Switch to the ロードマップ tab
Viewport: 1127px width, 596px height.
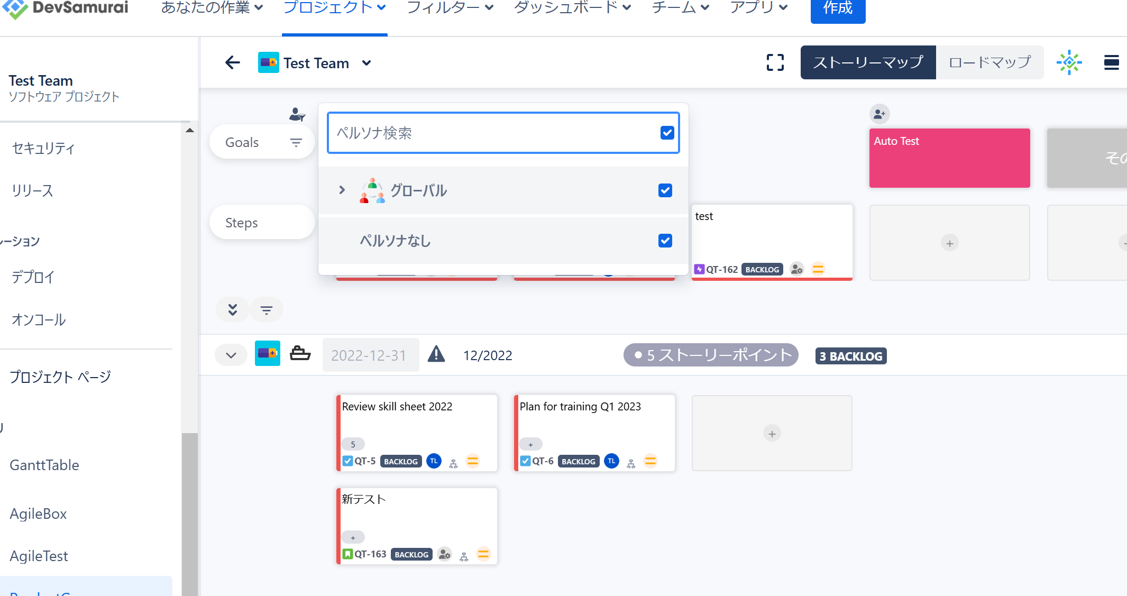click(989, 62)
